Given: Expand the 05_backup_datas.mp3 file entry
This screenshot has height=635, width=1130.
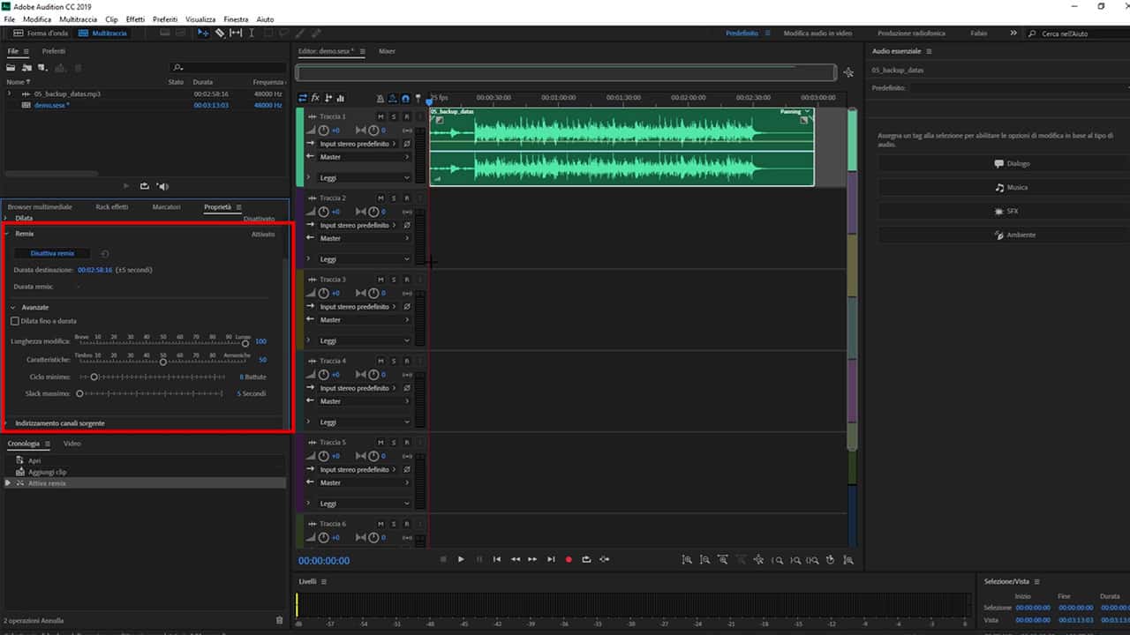Looking at the screenshot, I should click(9, 93).
